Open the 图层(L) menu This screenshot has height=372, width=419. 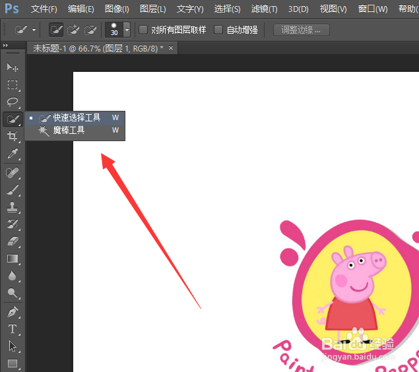pos(153,9)
